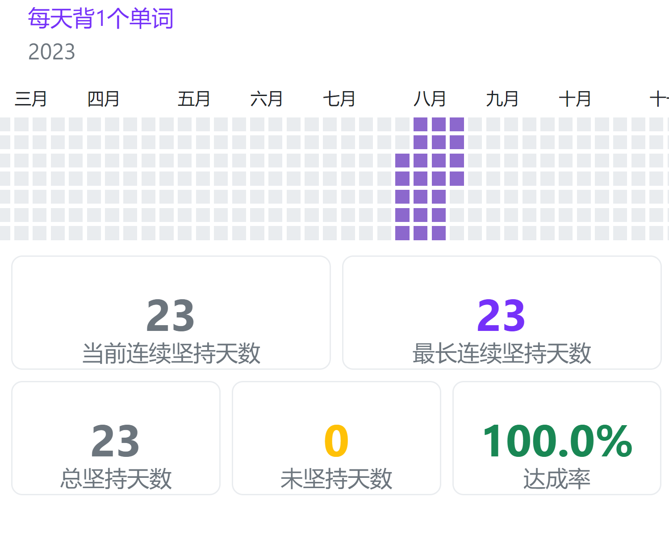Image resolution: width=669 pixels, height=556 pixels.
Task: Click the purple 23 longest streak value
Action: pos(501,316)
